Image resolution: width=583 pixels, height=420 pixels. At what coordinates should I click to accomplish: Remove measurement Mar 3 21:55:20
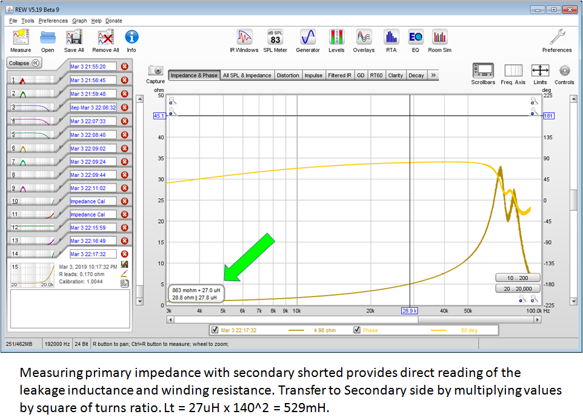tap(125, 67)
